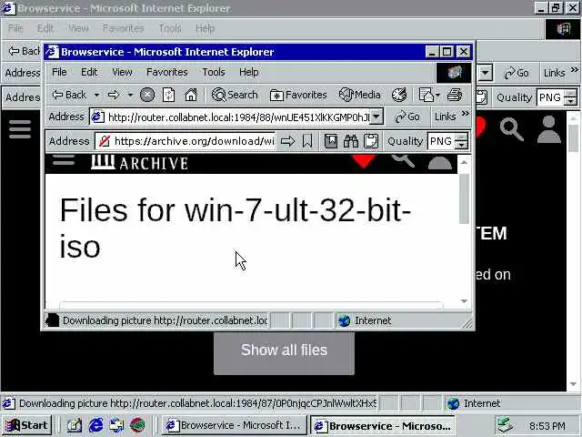Open the Edit menu in the front window
The width and height of the screenshot is (582, 437).
coord(89,72)
